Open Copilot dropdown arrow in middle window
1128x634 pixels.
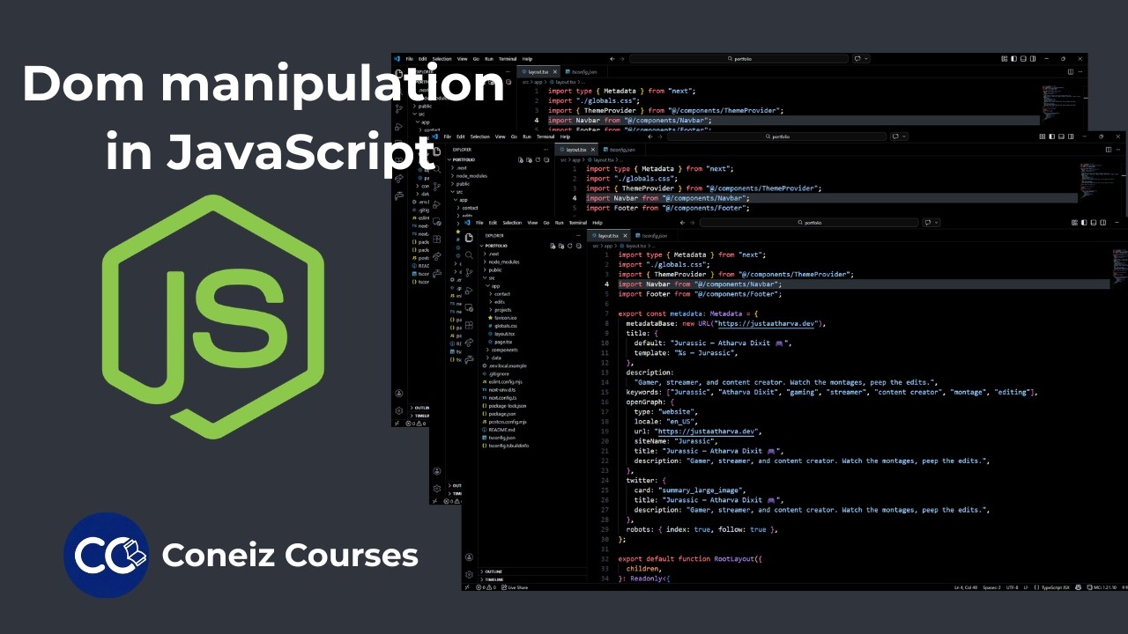(x=904, y=136)
